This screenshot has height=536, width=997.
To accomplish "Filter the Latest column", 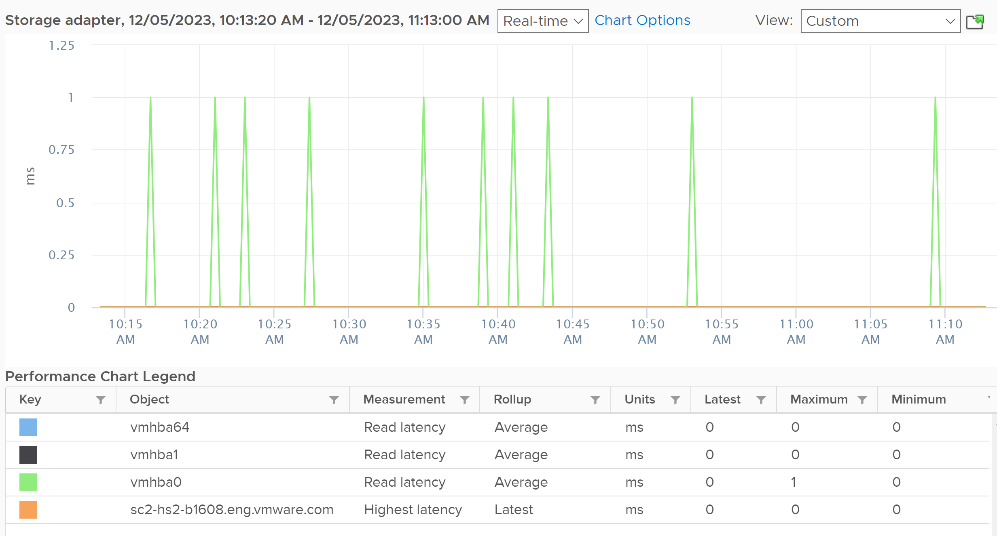I will click(761, 400).
